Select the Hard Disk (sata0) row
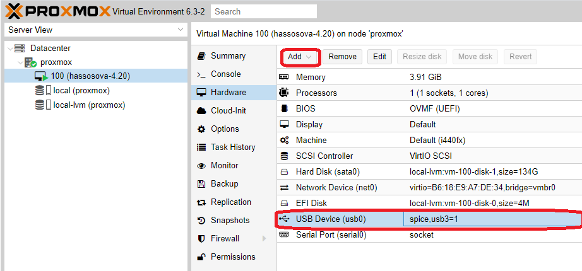This screenshot has width=582, height=271. pos(429,171)
